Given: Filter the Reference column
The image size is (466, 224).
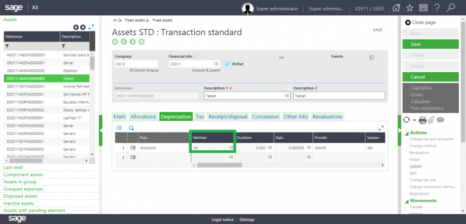Looking at the screenshot, I should click(7, 46).
